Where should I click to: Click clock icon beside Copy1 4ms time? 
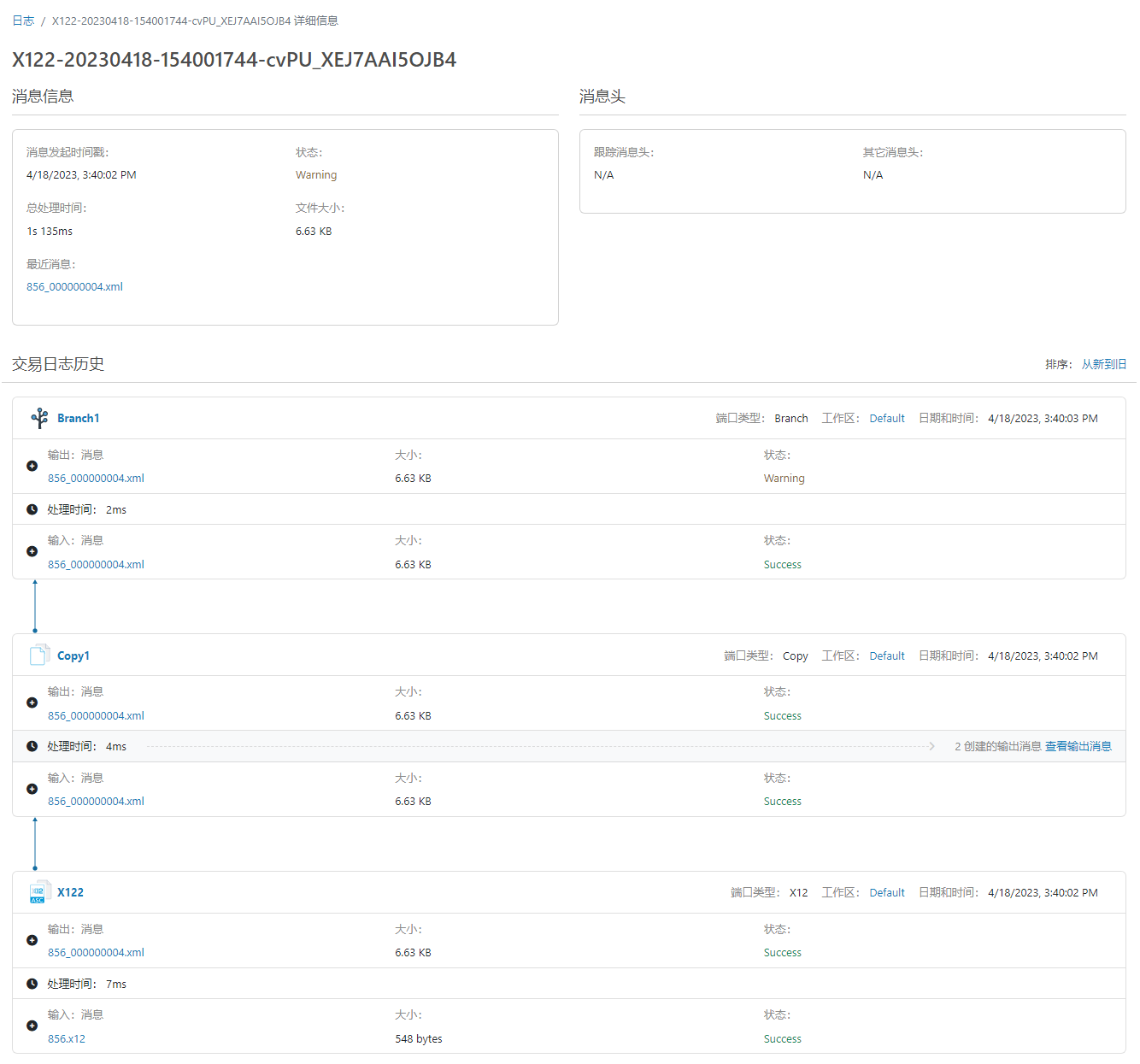pyautogui.click(x=32, y=746)
